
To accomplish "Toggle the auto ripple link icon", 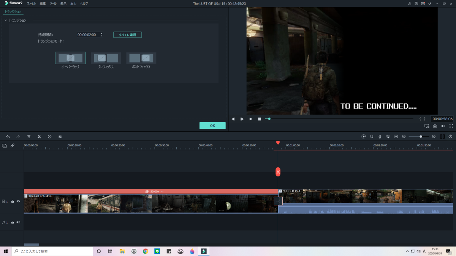I will (x=13, y=146).
